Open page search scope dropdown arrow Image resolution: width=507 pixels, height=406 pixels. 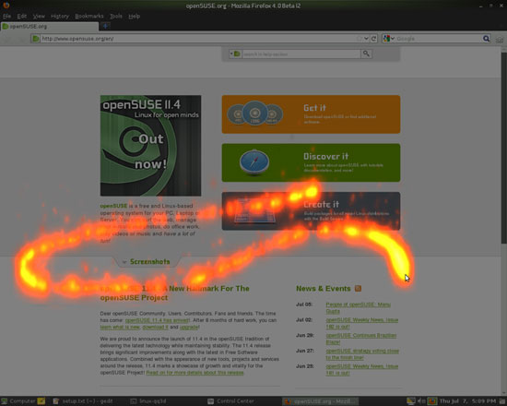coord(231,54)
